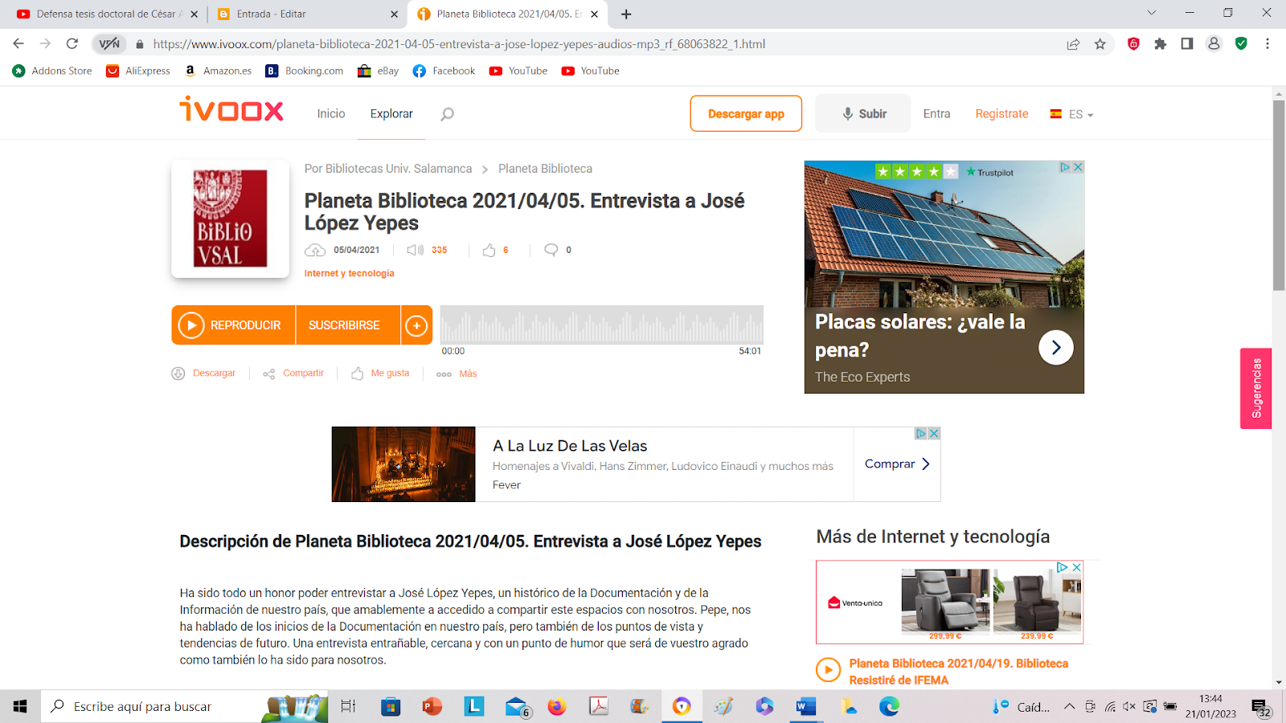
Task: Click the Windows taskbar search box
Action: [x=185, y=707]
